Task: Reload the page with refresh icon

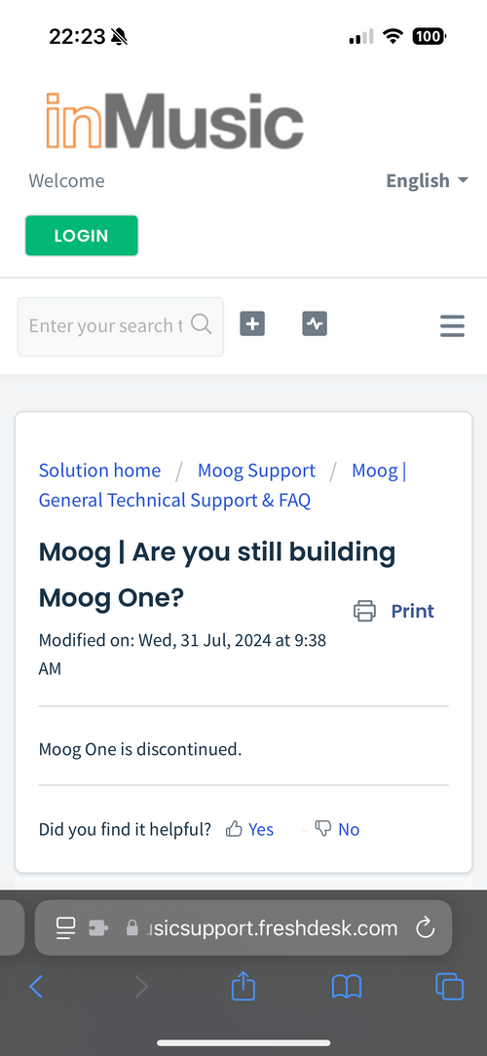Action: 425,928
